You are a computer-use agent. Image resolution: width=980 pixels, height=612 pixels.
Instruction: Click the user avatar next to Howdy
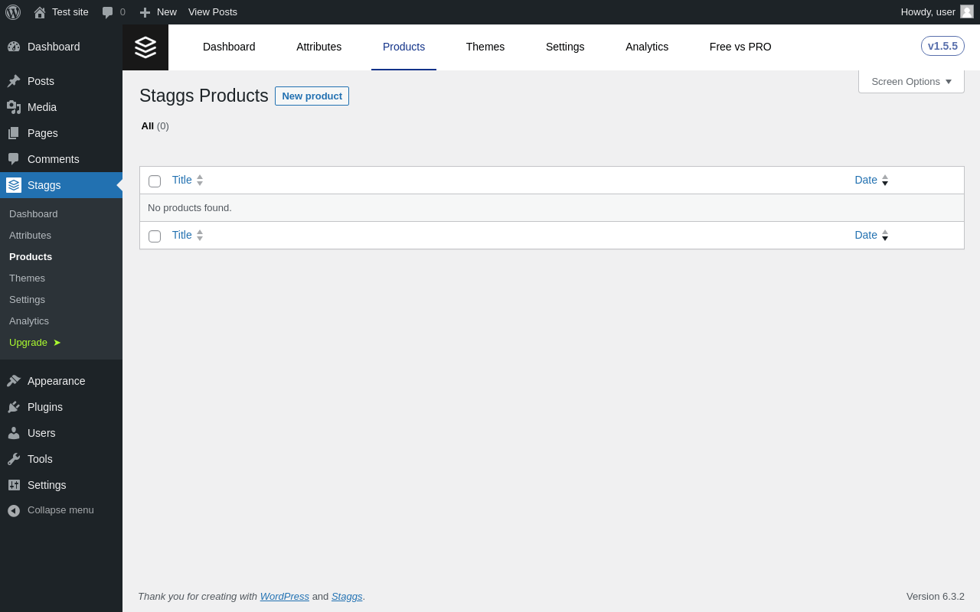pos(967,11)
